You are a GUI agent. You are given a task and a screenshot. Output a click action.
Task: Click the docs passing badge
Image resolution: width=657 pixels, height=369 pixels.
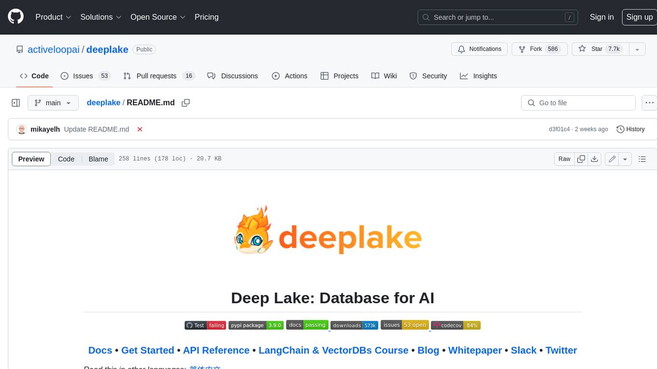point(307,325)
